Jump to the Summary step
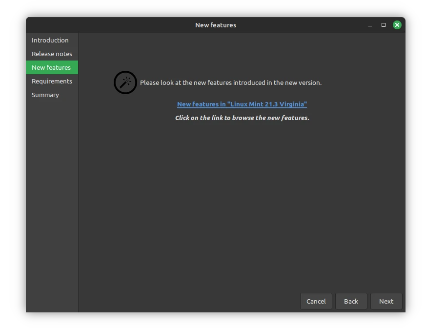 (45, 95)
